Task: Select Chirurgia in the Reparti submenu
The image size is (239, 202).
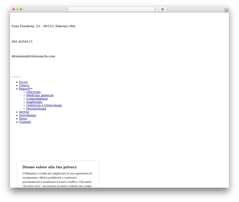Action: pyautogui.click(x=33, y=92)
